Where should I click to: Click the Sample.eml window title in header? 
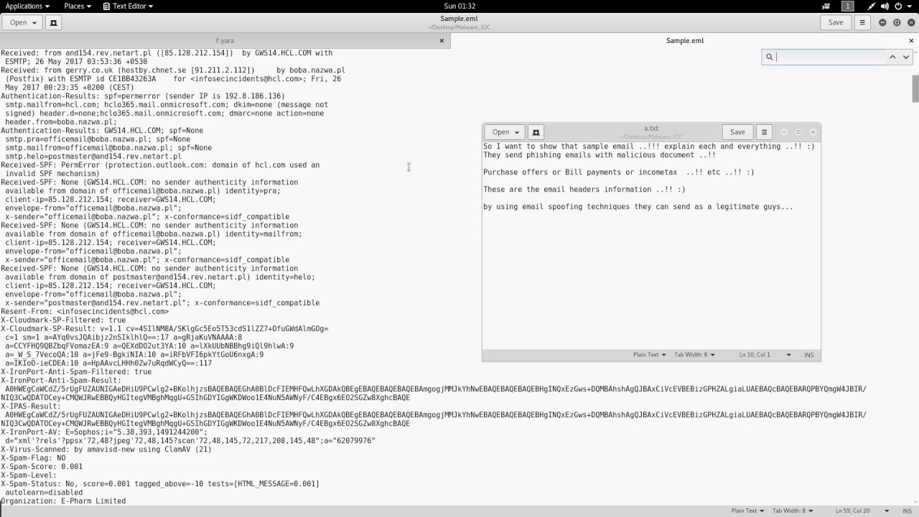click(x=460, y=19)
